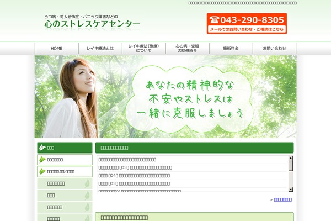The image size is (331, 221).
Task: Click the telephone icon beside the phone number
Action: (x=214, y=20)
